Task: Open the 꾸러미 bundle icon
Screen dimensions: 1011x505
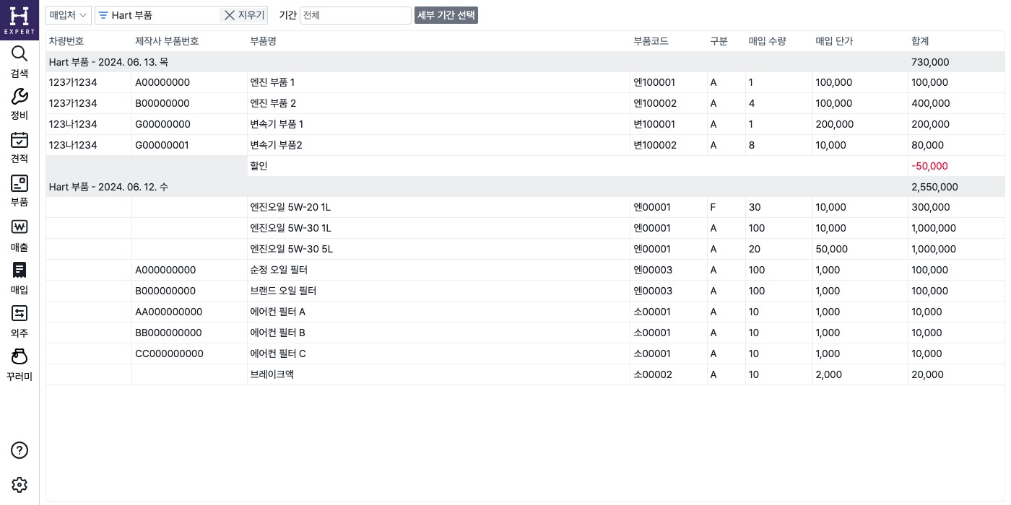Action: pos(19,356)
